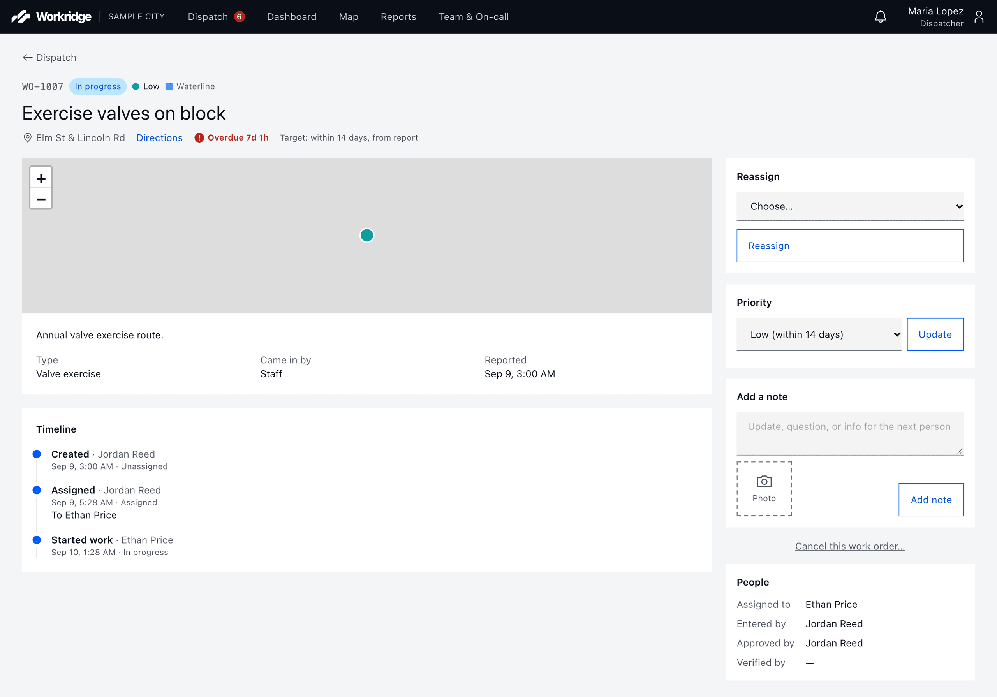Click the In progress status badge
The image size is (997, 697).
coord(98,86)
